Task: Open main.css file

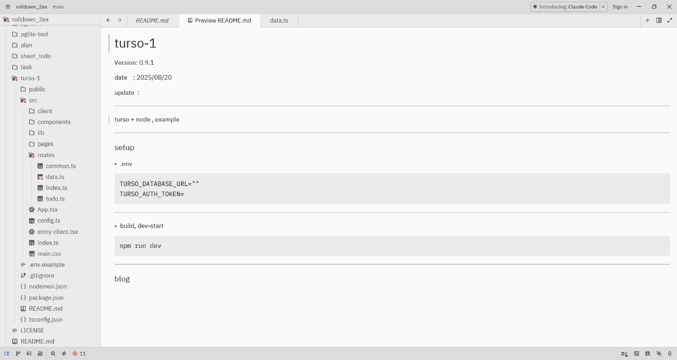Action: (x=50, y=254)
